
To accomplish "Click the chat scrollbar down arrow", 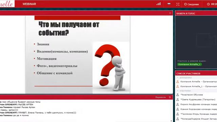I will coord(171,121).
